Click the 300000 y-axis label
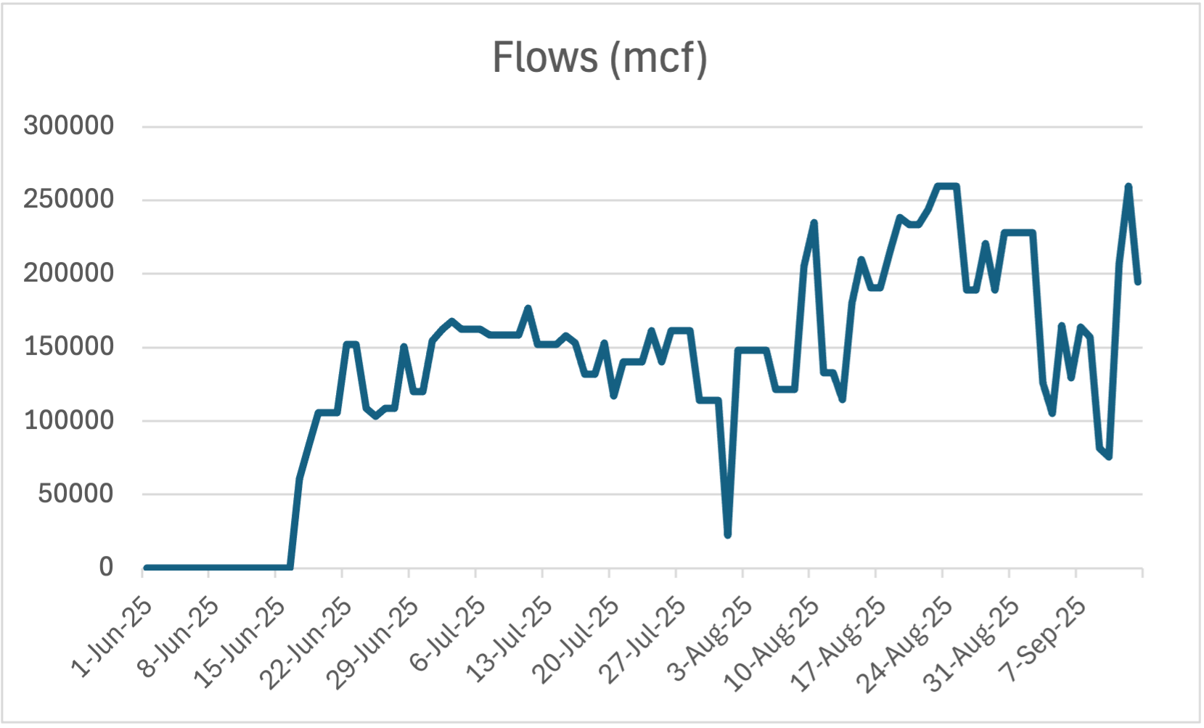Screen dimensions: 1204x728 tap(69, 126)
